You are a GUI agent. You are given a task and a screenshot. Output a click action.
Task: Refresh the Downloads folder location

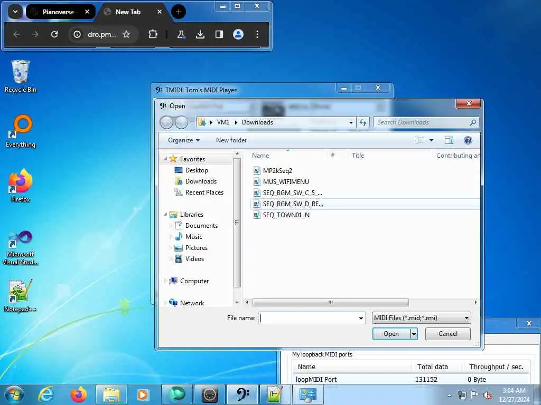pos(363,122)
